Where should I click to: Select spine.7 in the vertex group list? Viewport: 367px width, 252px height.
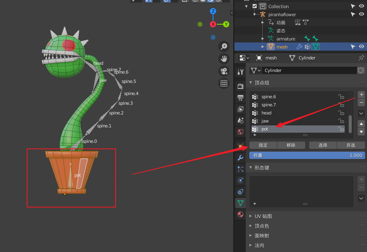point(298,105)
